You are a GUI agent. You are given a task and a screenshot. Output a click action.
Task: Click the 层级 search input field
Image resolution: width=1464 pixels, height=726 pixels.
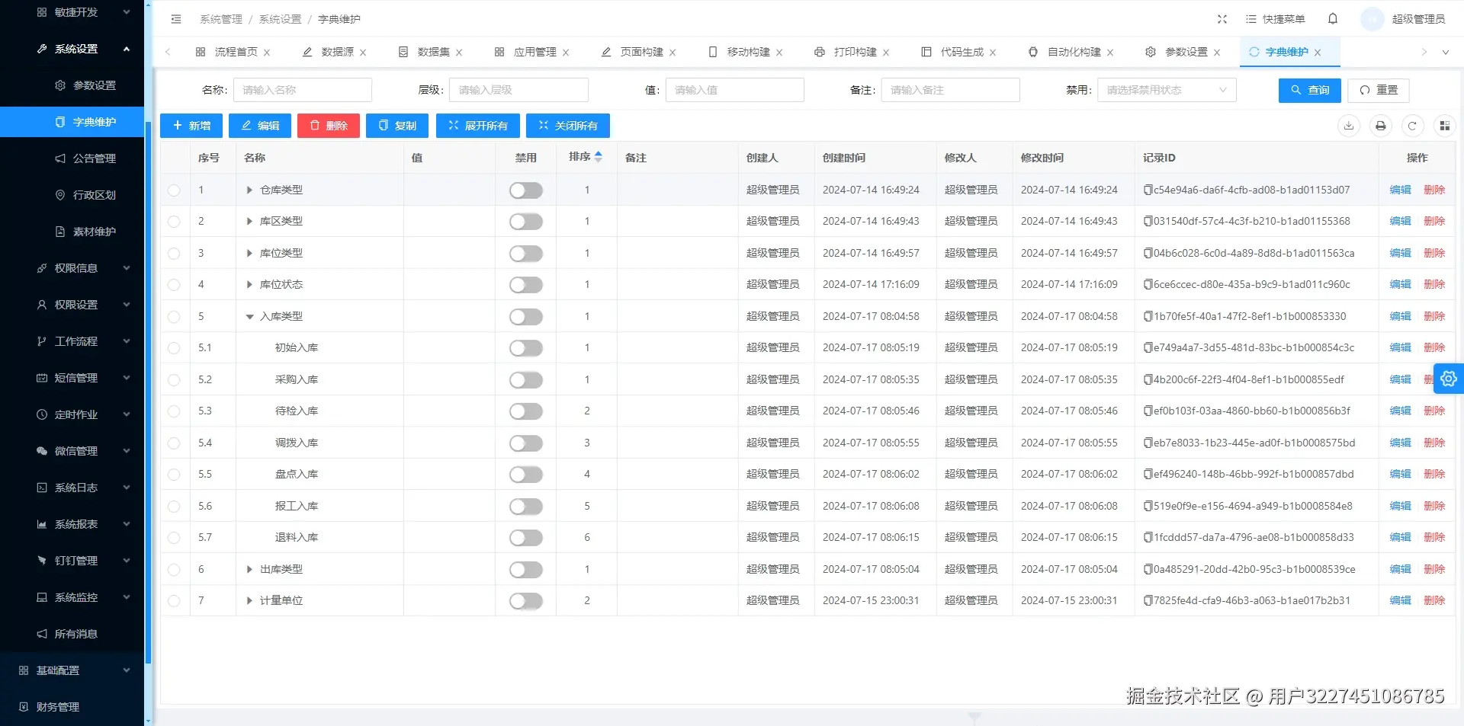(518, 90)
